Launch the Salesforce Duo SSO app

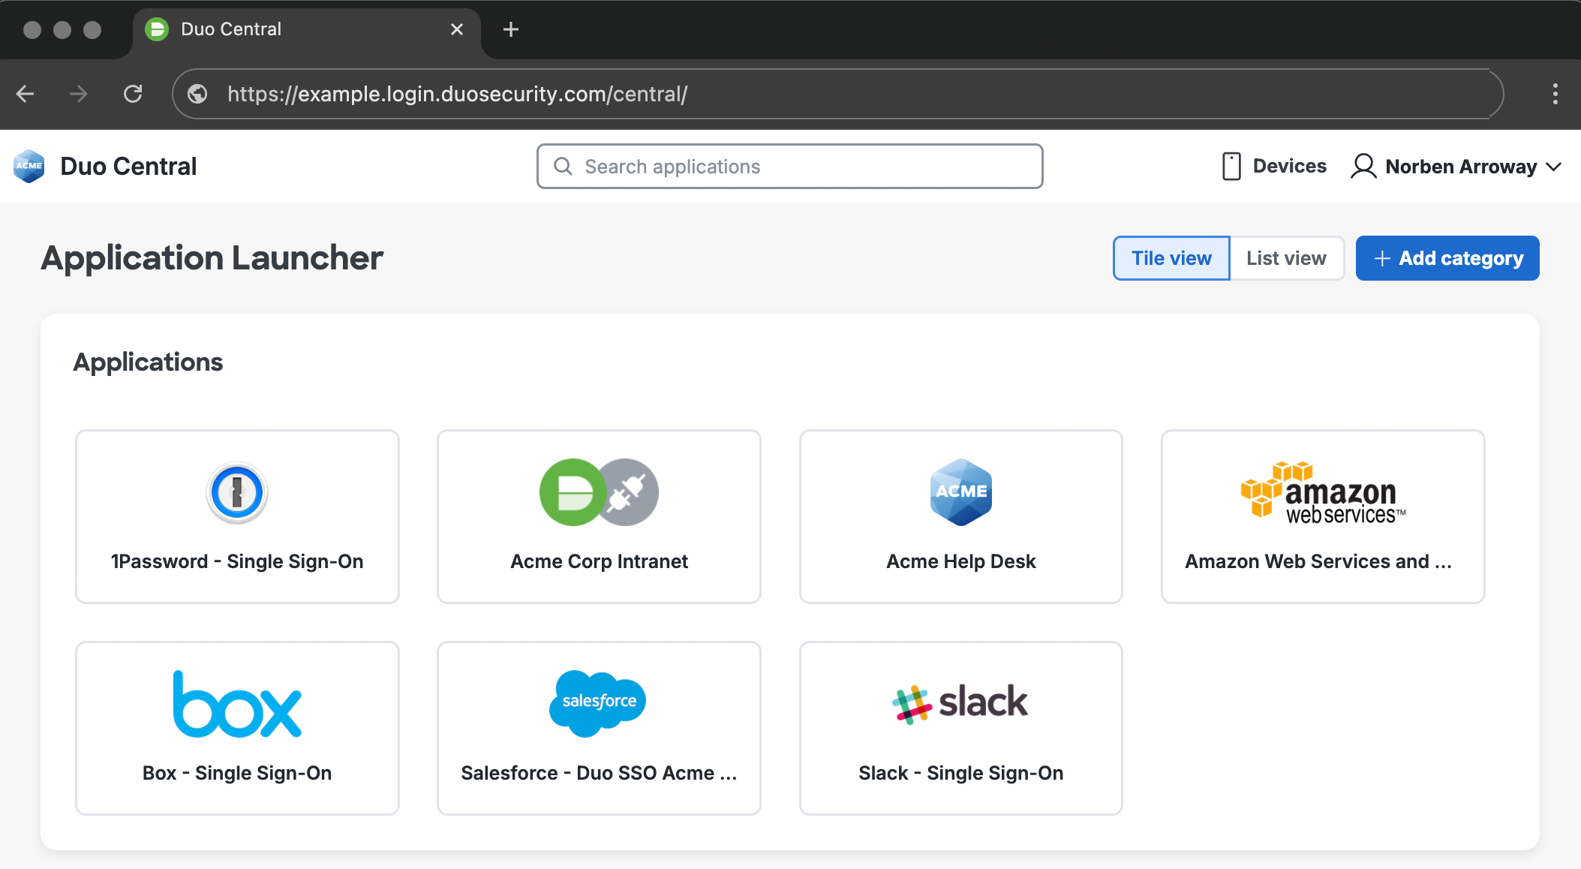598,728
